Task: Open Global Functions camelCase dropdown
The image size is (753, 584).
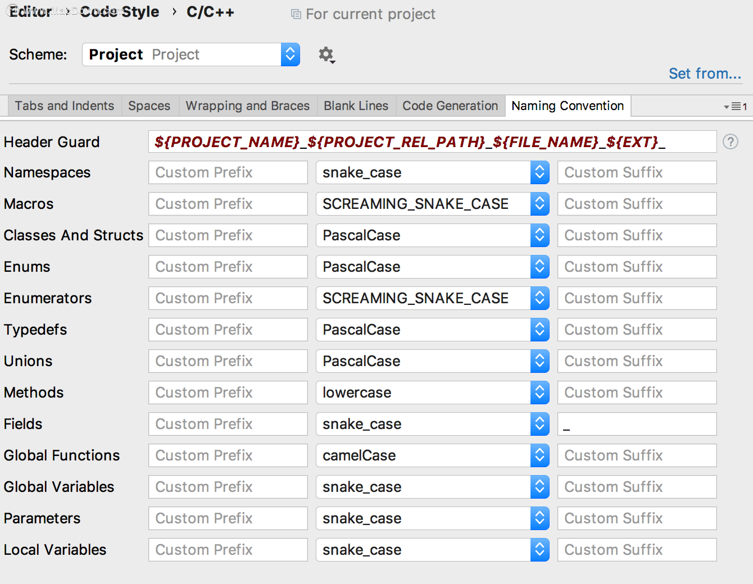Action: 433,455
